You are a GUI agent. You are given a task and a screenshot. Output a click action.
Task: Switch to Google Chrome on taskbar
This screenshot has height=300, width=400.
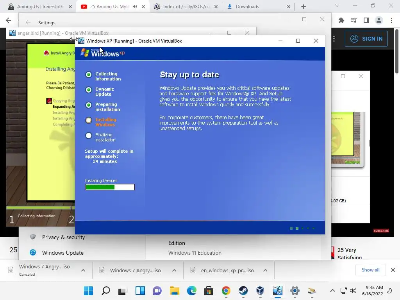(226, 291)
